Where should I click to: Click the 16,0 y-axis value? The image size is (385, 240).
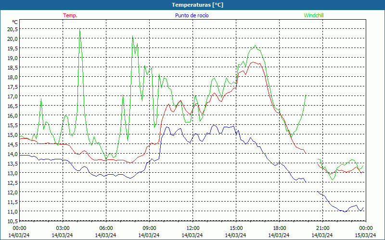[x=13, y=115]
